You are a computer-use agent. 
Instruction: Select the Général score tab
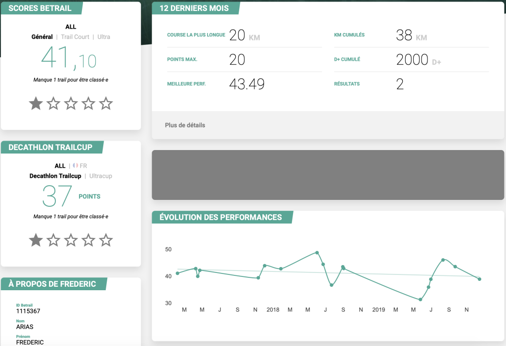tap(42, 37)
